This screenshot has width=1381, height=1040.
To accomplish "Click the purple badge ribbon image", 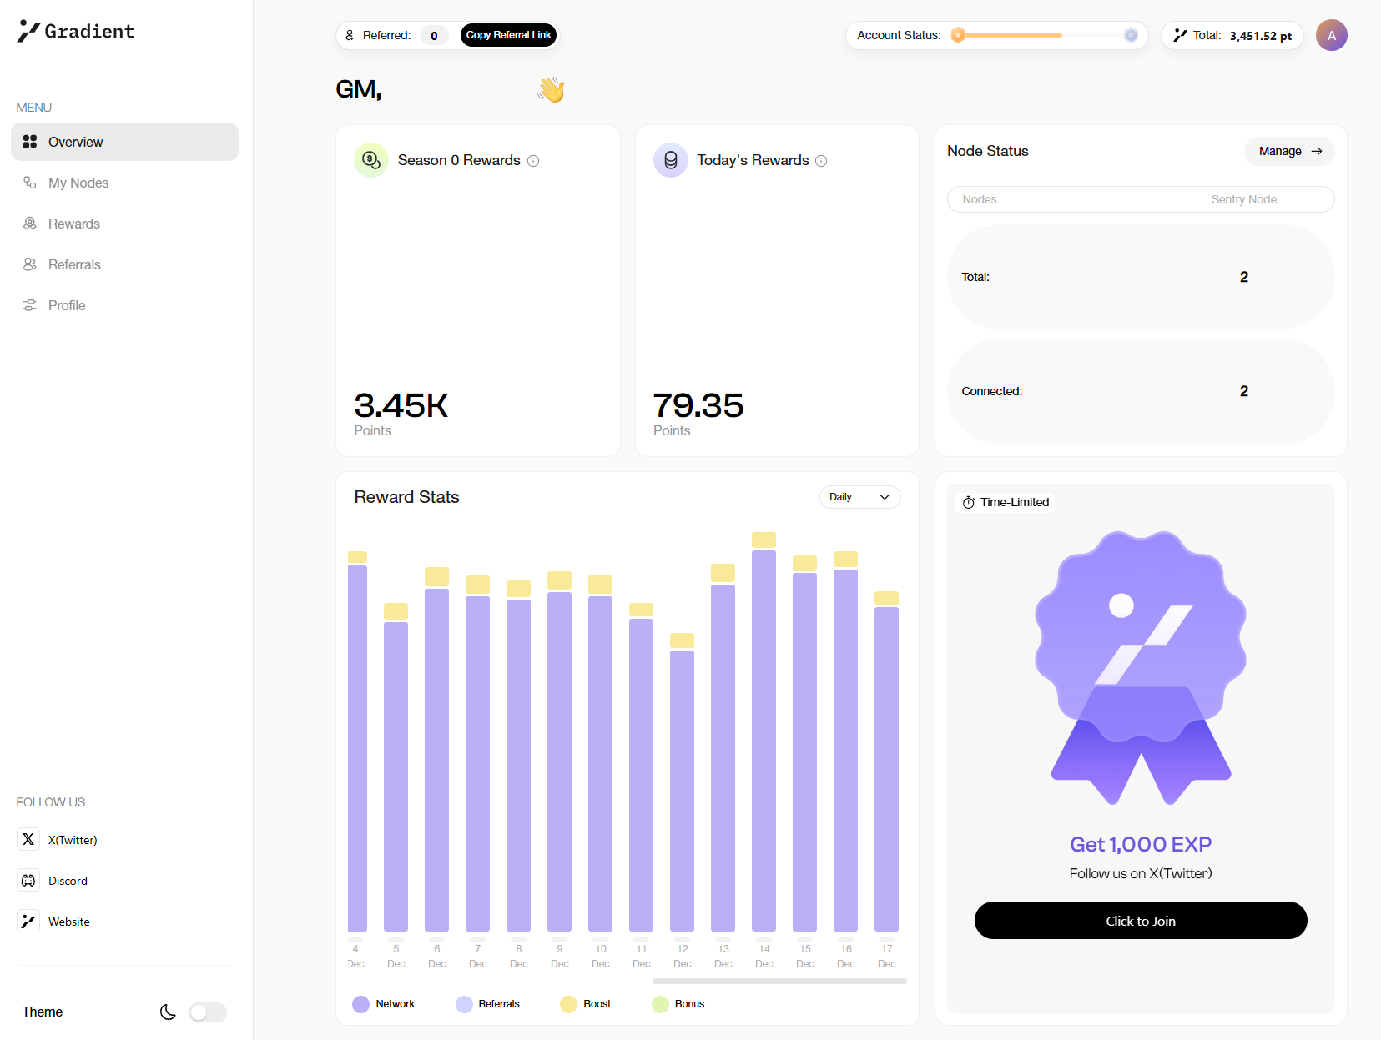I will pyautogui.click(x=1141, y=668).
